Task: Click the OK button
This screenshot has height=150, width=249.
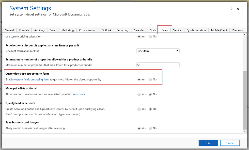Action: pyautogui.click(x=208, y=143)
